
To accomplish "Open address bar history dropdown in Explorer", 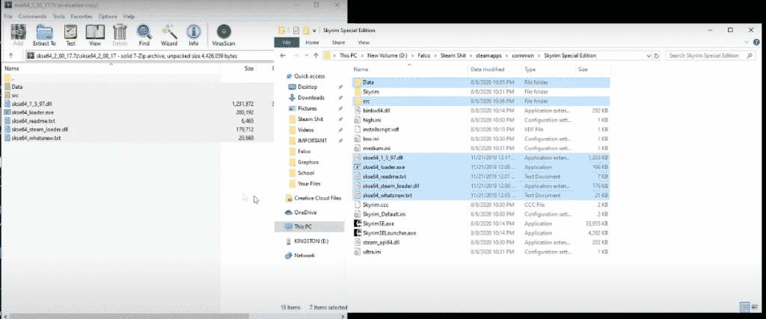I will [x=649, y=55].
